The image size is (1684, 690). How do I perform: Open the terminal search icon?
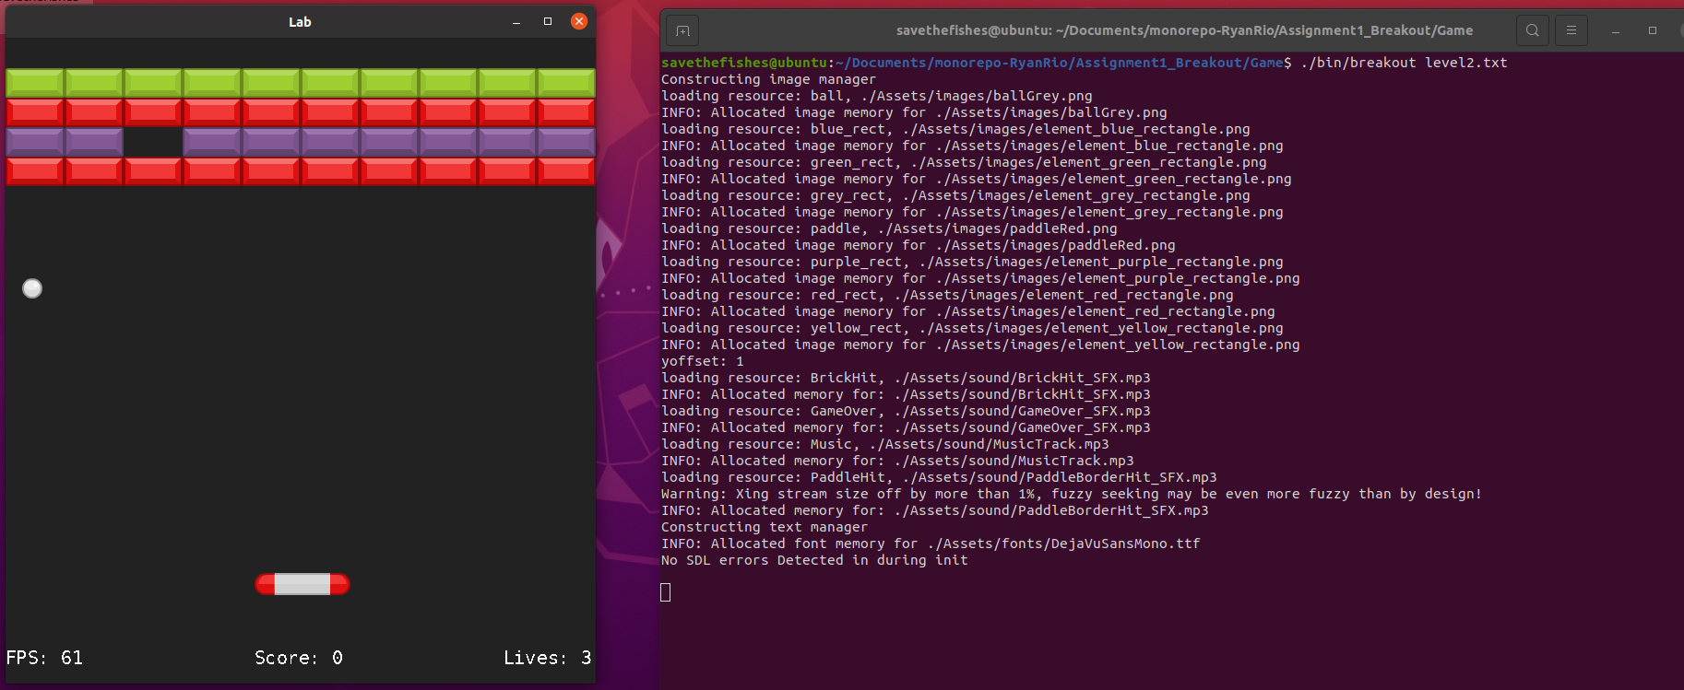coord(1532,30)
